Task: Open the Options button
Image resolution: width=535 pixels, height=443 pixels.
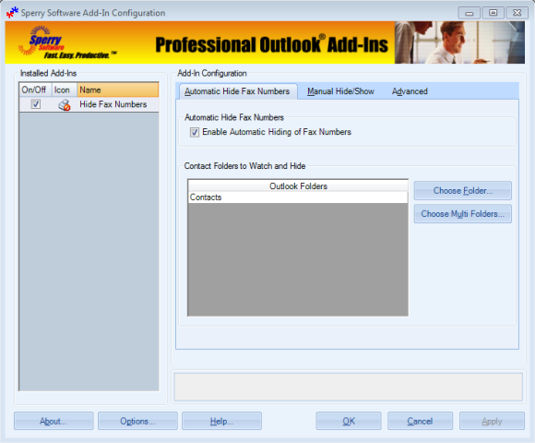Action: point(137,421)
